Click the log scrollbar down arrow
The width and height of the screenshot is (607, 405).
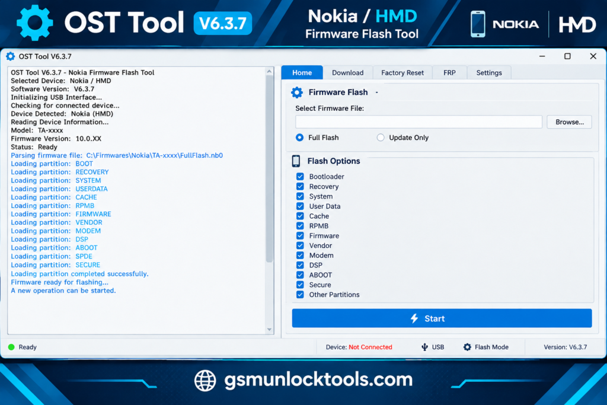pyautogui.click(x=270, y=330)
